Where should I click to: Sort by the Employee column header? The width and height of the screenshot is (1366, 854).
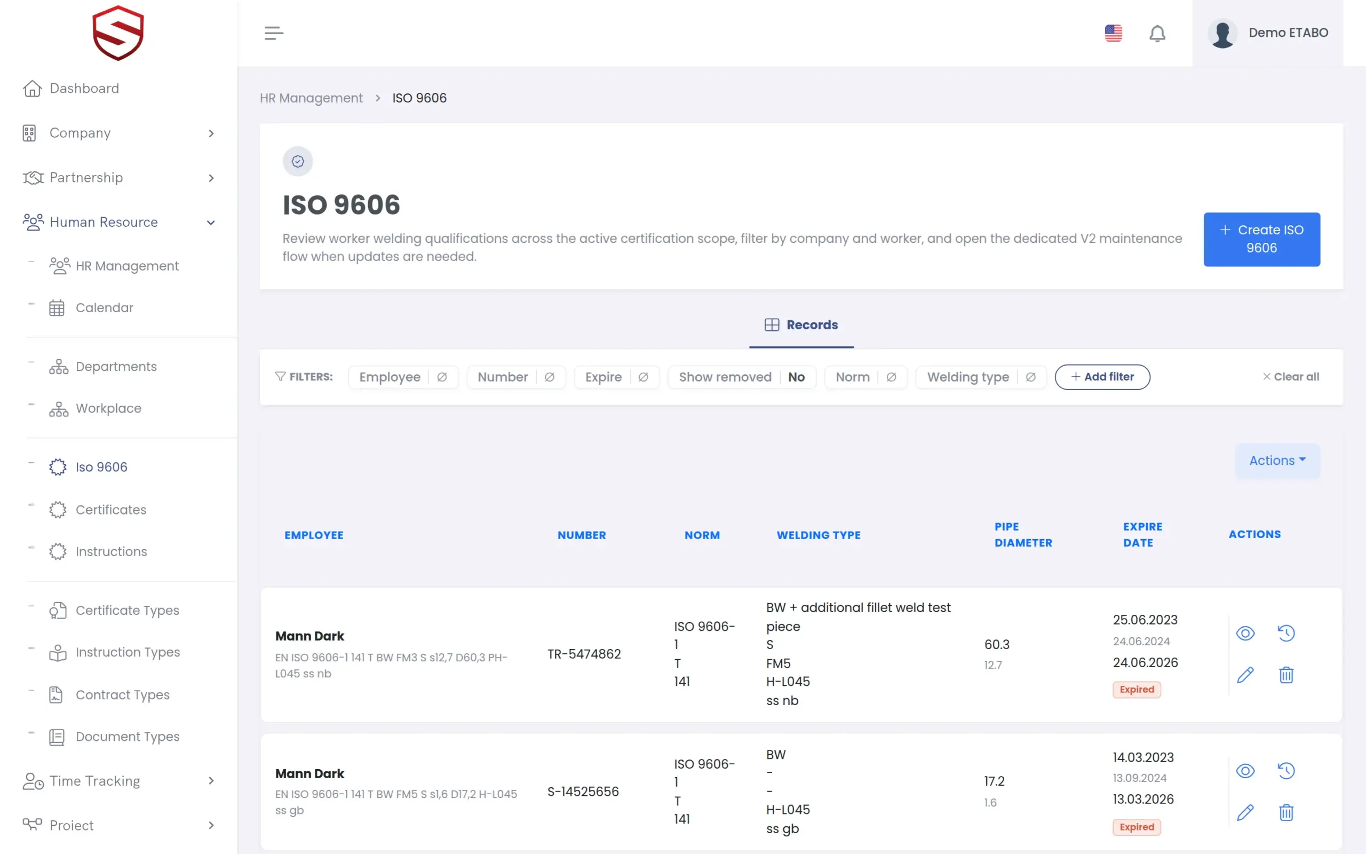tap(314, 535)
